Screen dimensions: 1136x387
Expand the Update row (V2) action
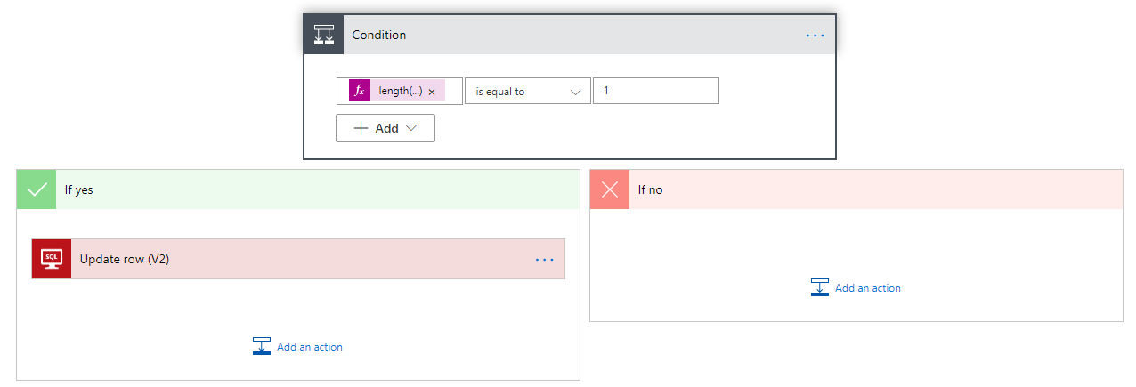coord(298,259)
